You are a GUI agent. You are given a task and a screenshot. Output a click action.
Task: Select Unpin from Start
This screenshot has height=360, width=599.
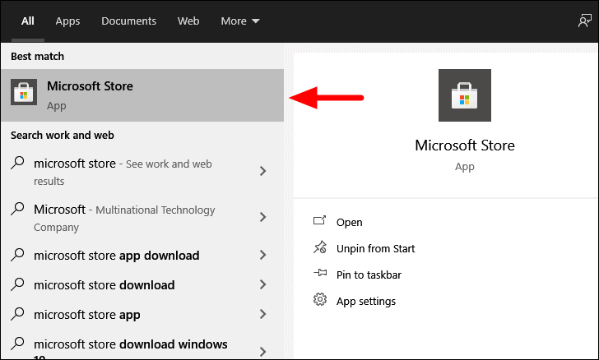[375, 249]
